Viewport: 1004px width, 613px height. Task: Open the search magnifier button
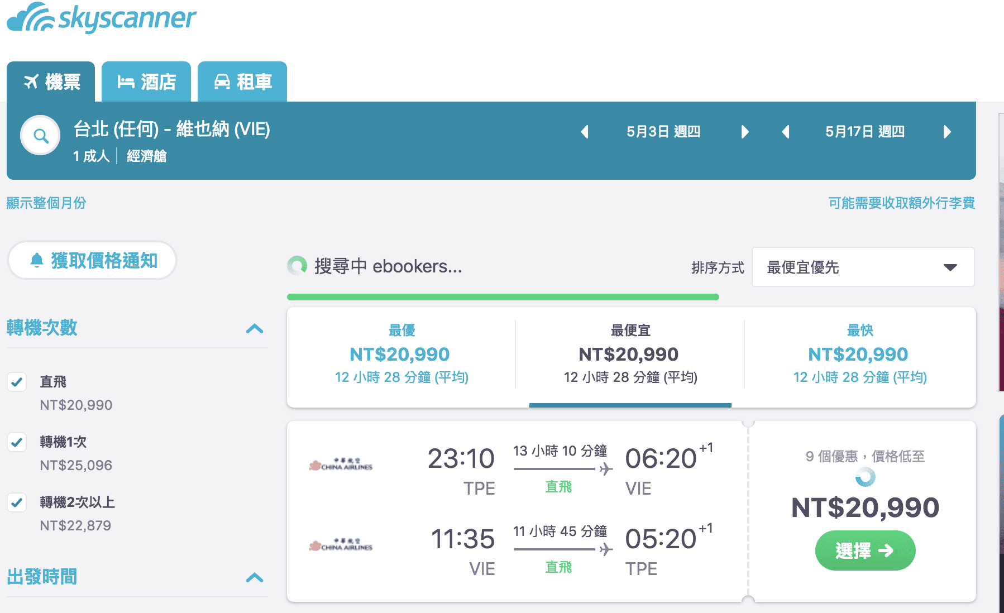tap(40, 135)
